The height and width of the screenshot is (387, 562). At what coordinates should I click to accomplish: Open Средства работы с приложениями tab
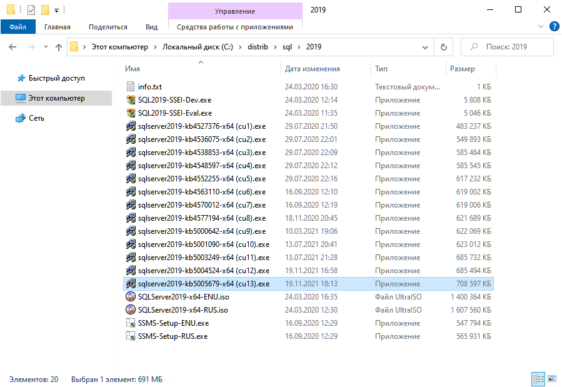[235, 27]
